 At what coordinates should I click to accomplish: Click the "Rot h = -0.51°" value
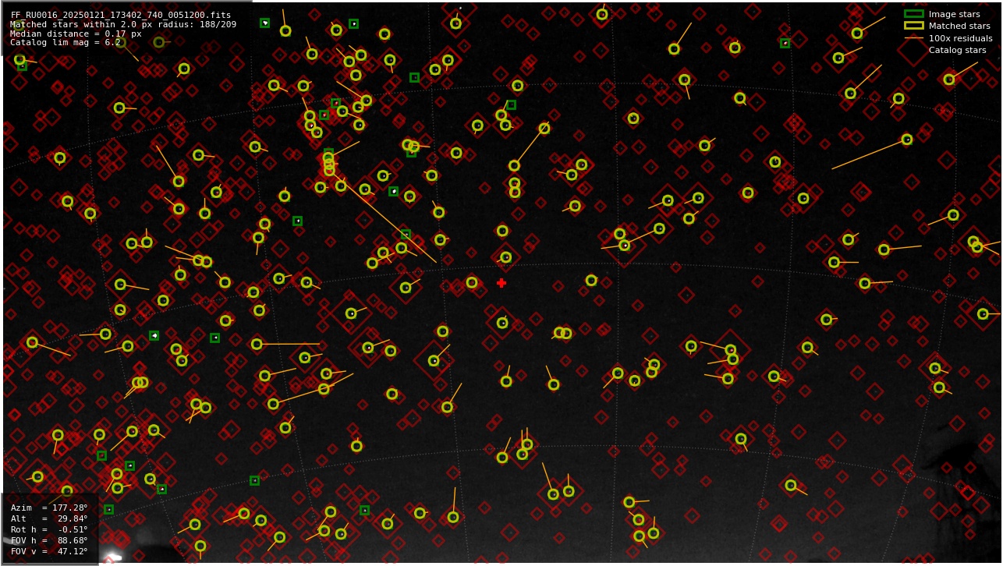point(49,529)
